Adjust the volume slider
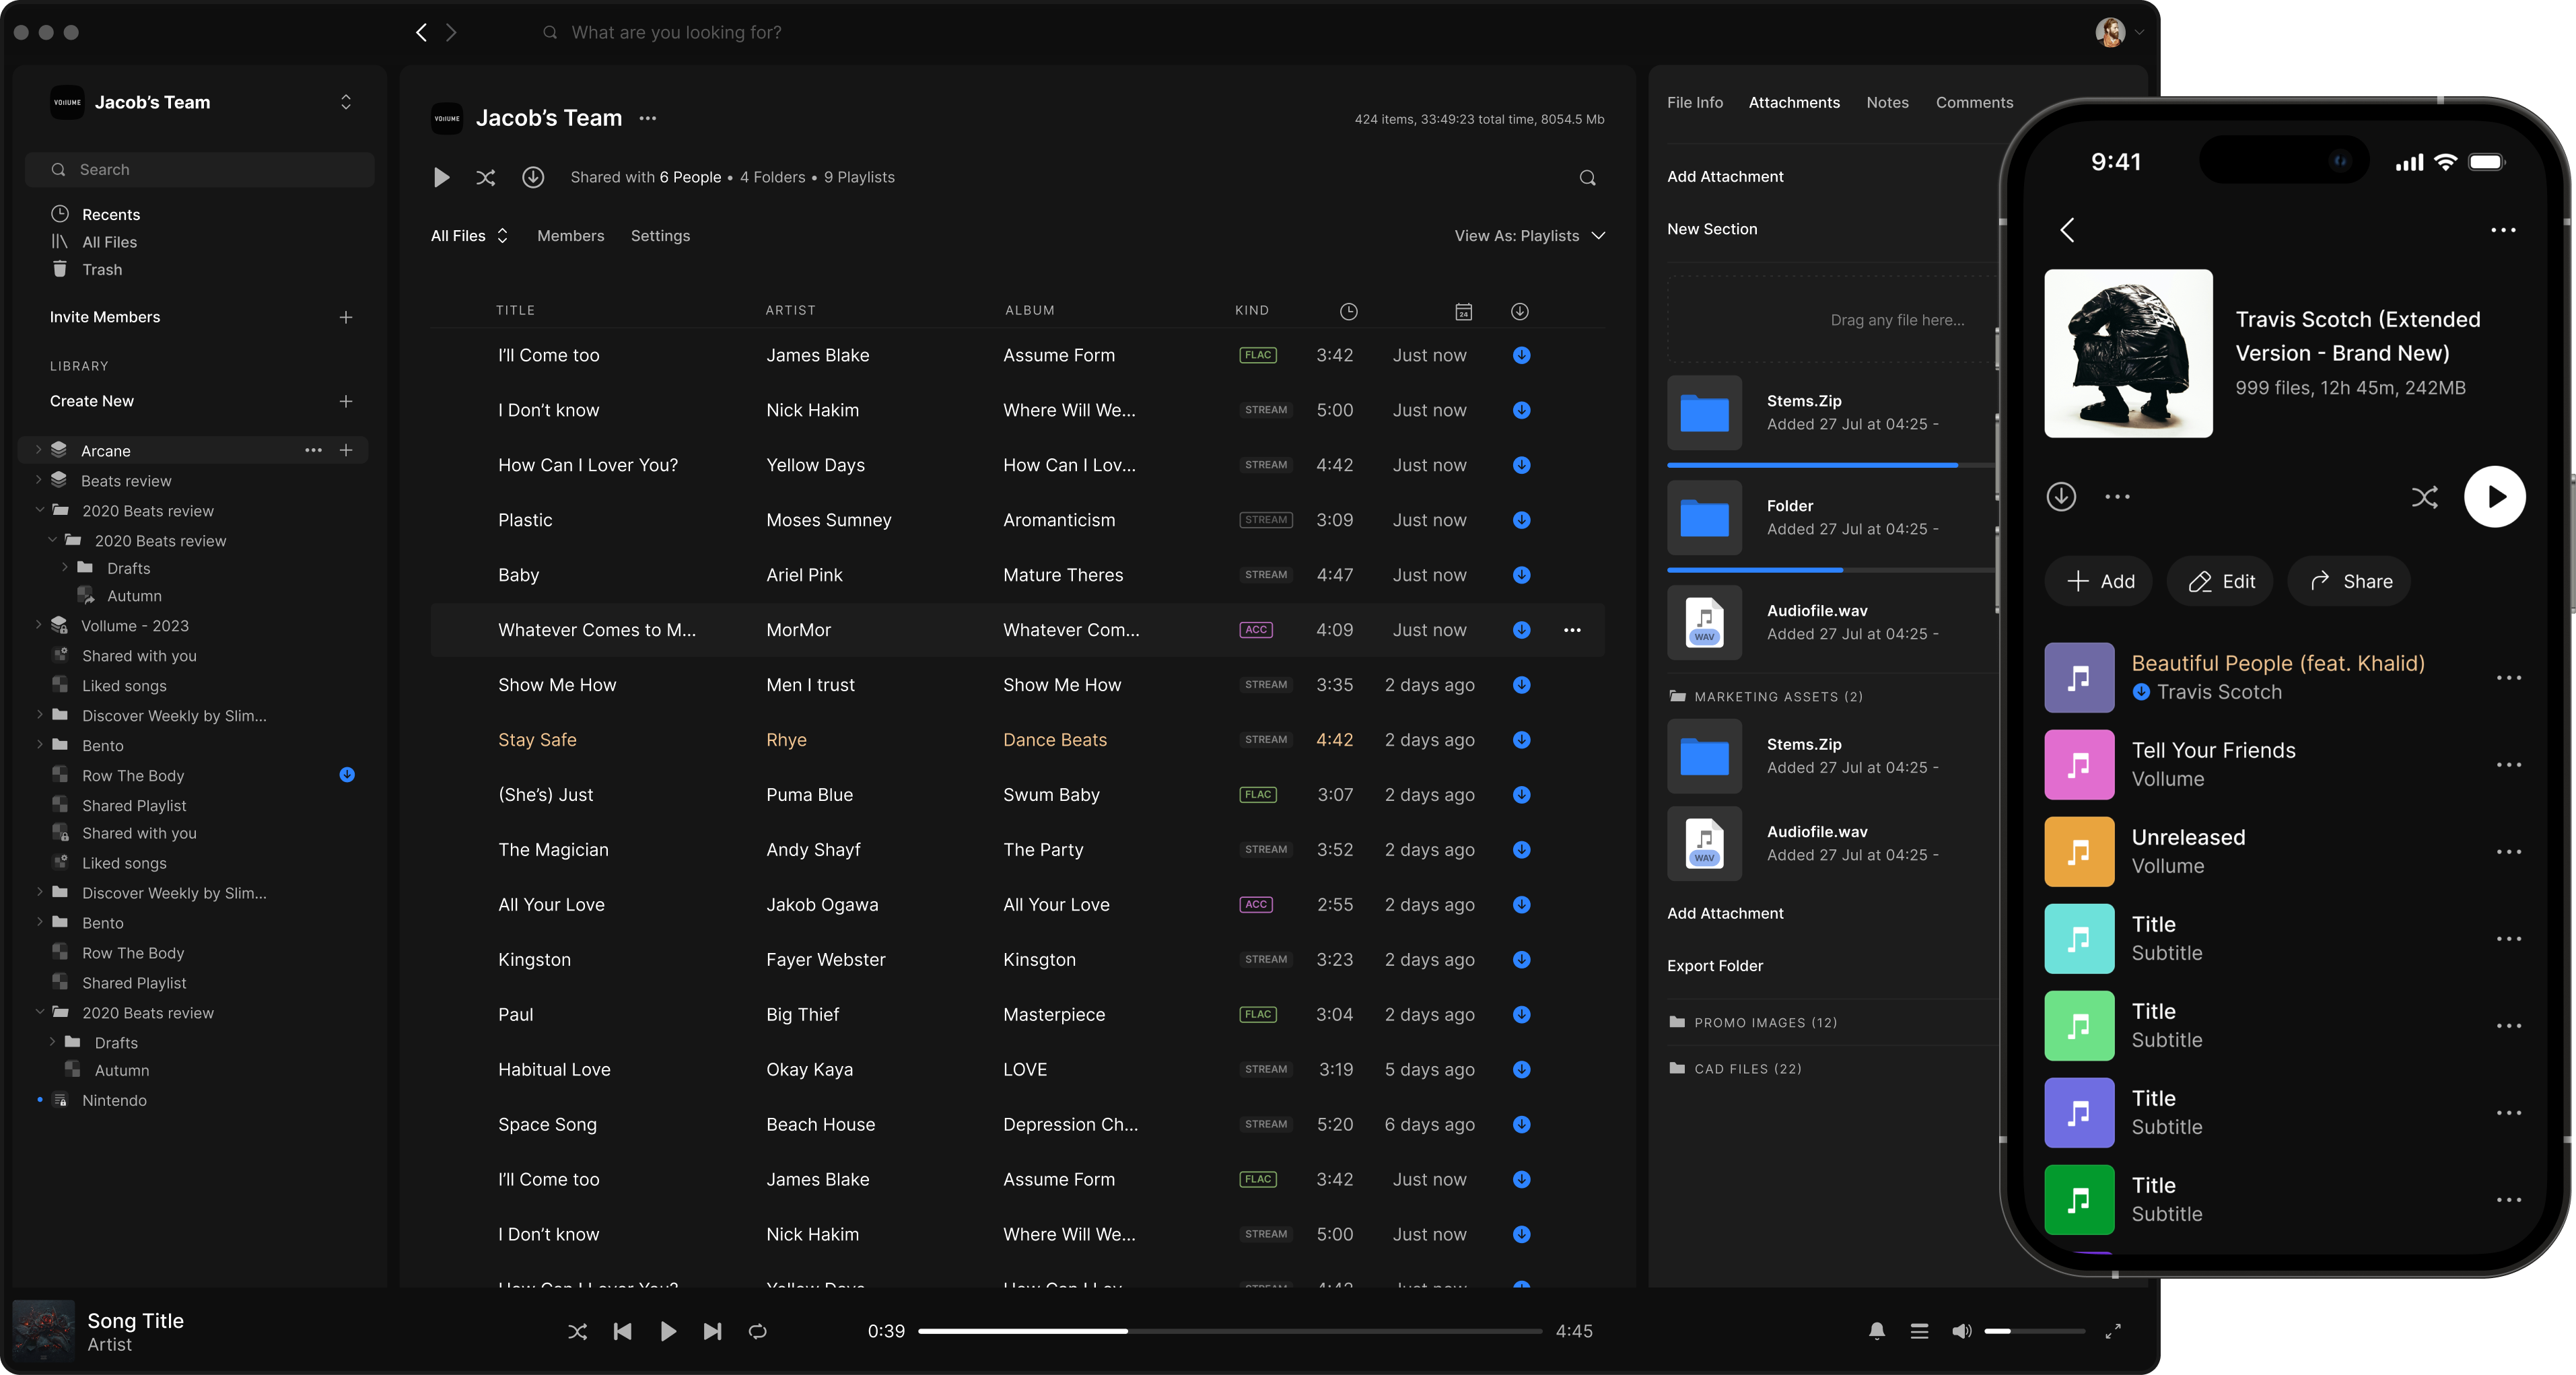 click(2034, 1331)
